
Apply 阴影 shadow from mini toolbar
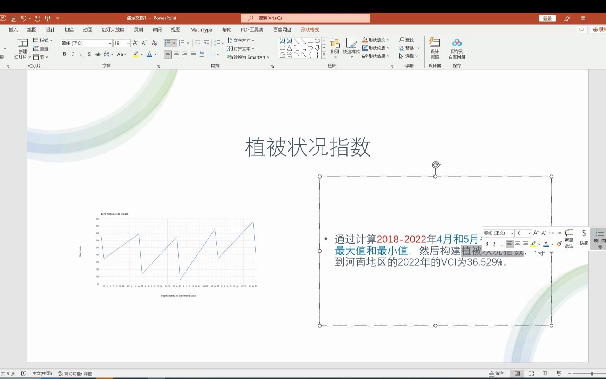tap(584, 238)
